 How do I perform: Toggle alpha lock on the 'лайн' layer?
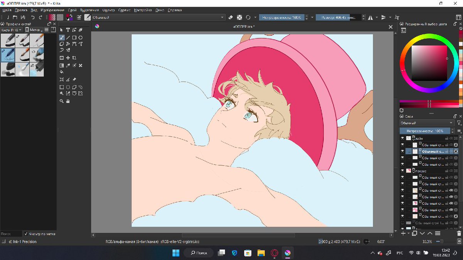point(455,138)
